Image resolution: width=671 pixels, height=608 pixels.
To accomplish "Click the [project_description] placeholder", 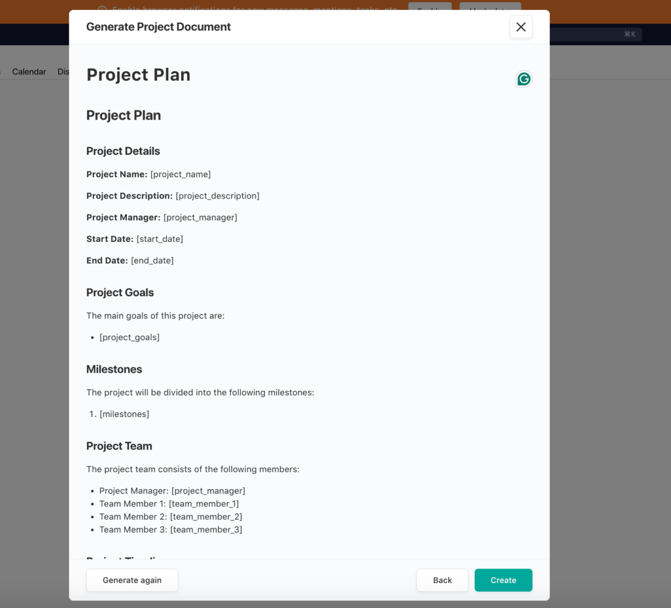I will (x=218, y=196).
